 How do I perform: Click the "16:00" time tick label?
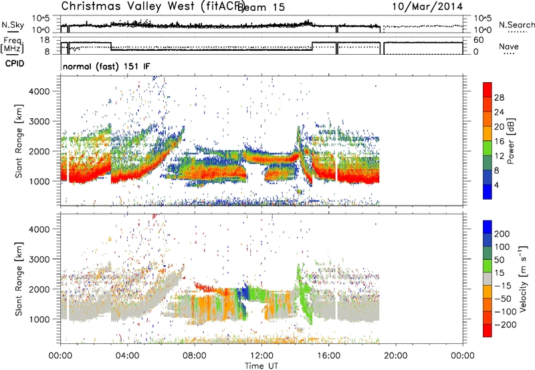(328, 356)
